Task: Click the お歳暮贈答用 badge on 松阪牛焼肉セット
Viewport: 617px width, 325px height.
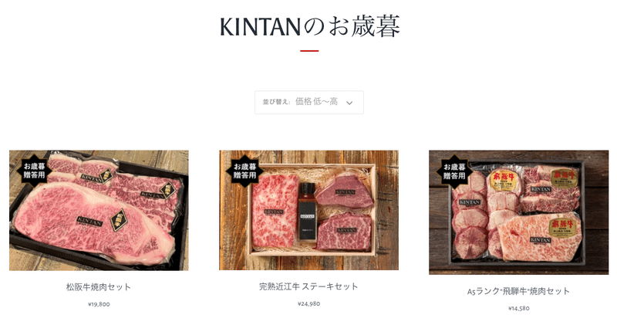Action: pyautogui.click(x=33, y=170)
